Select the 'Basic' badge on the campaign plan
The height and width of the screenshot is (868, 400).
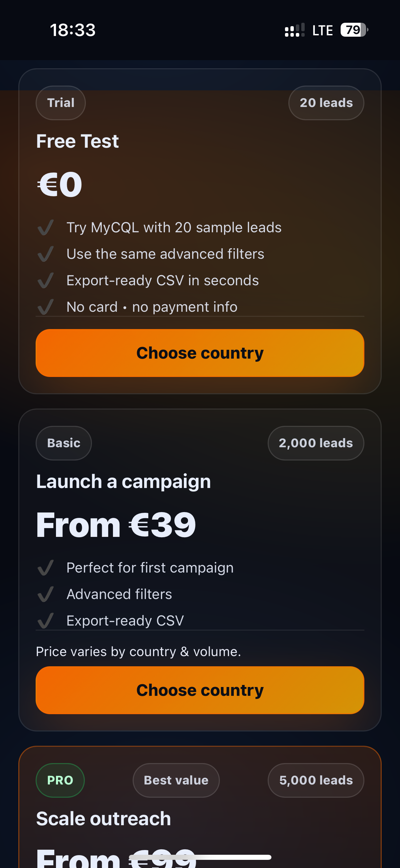[x=63, y=443]
